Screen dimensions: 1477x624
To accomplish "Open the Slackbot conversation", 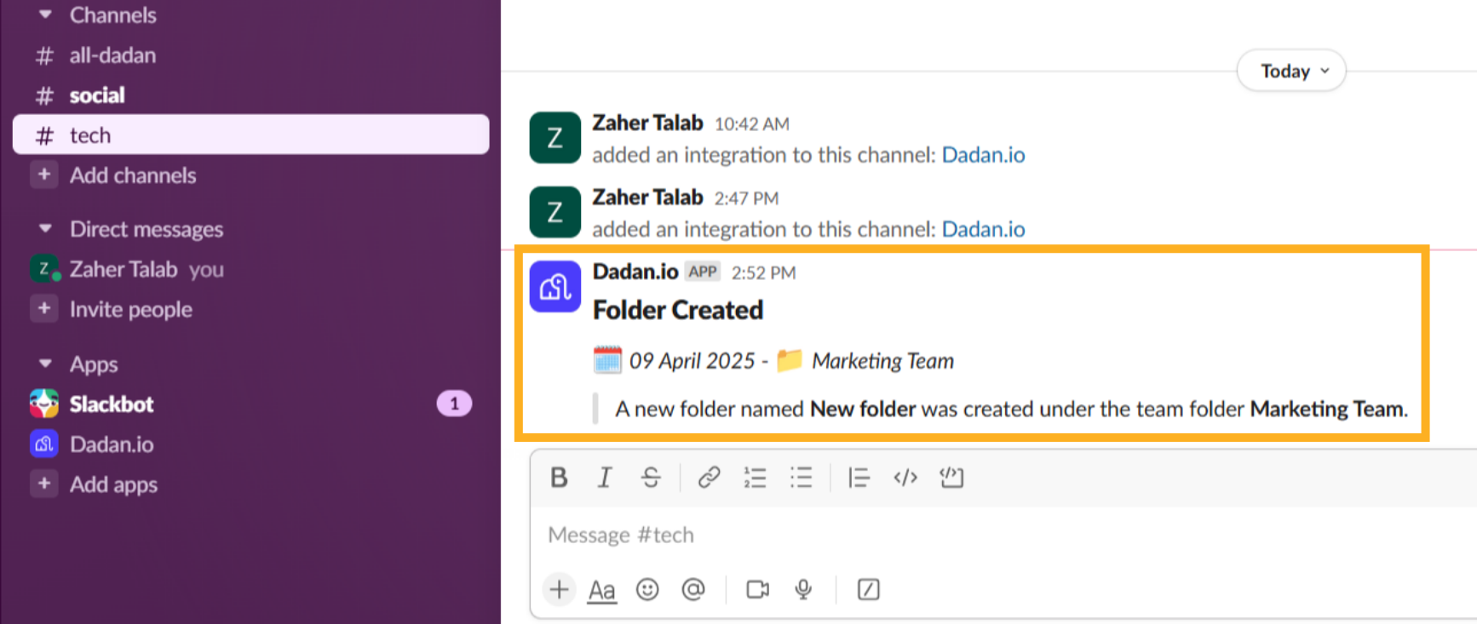I will coord(112,404).
